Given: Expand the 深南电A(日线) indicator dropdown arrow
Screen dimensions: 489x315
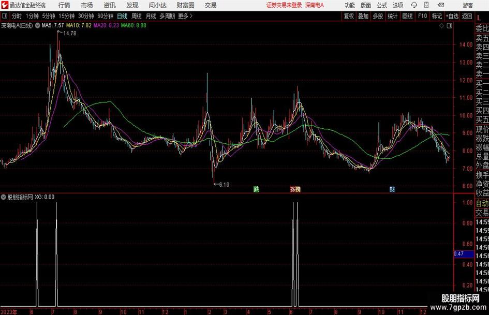Looking at the screenshot, I should point(37,25).
